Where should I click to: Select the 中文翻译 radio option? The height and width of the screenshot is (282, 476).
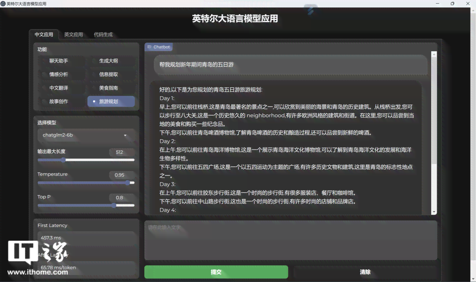coord(61,88)
